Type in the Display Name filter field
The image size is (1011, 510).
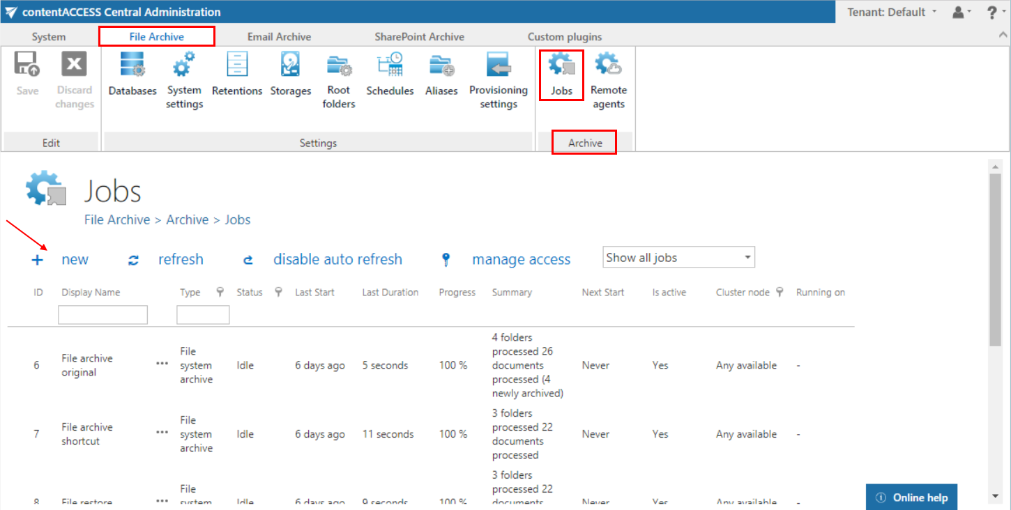click(x=102, y=315)
